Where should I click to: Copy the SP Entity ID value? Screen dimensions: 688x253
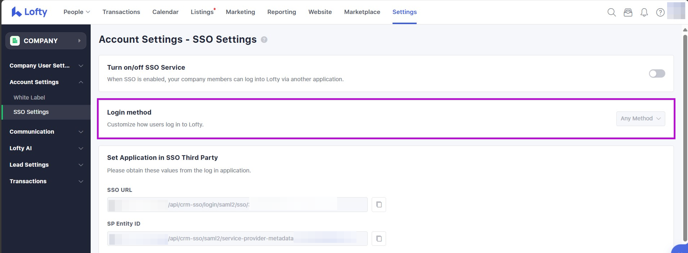click(x=379, y=239)
